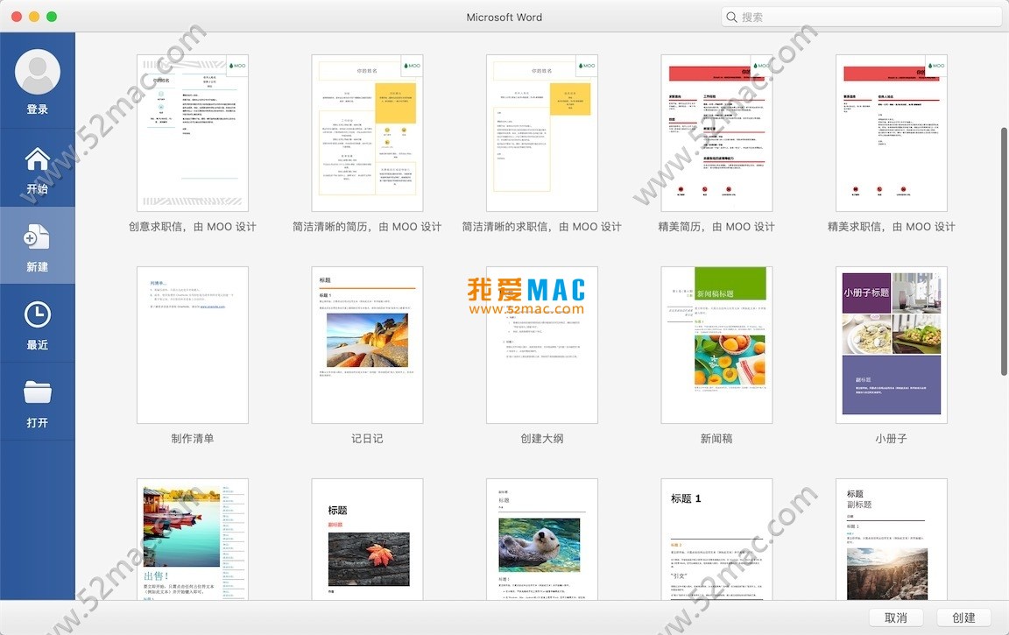Click the 小册子 caption text

(892, 438)
